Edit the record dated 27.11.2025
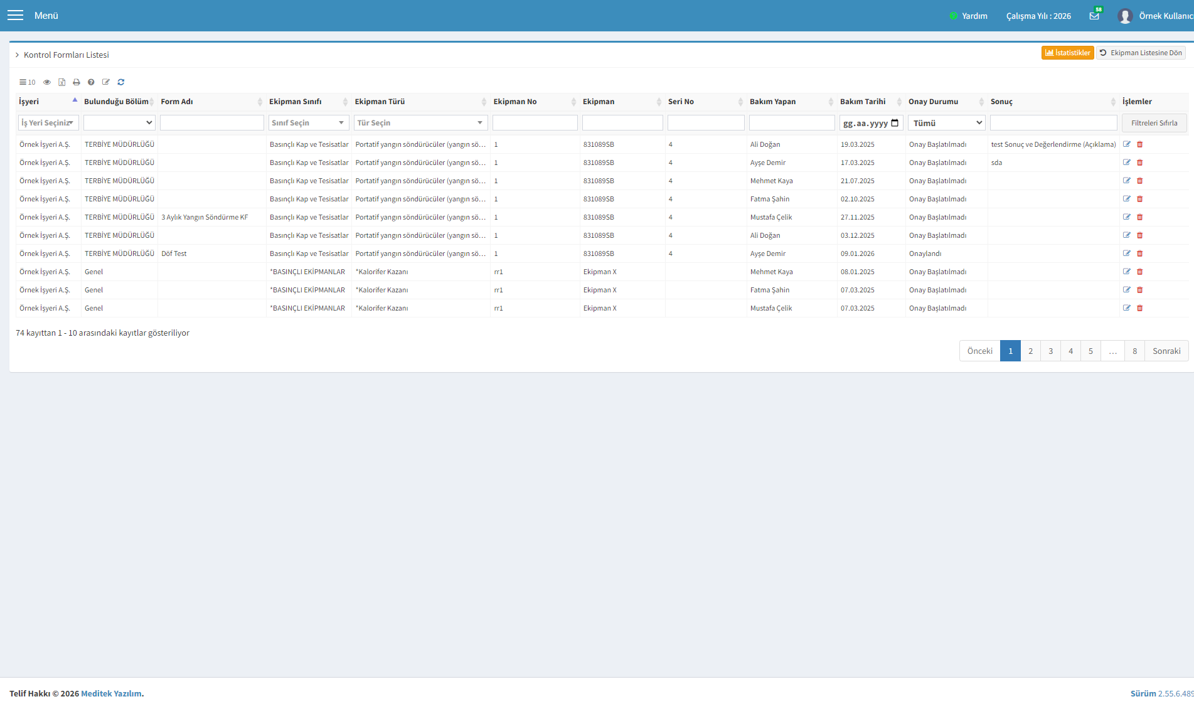The image size is (1194, 709). [1127, 217]
